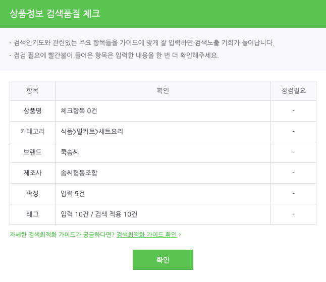This screenshot has width=326, height=282.
Task: Click the 입력 10건 / 검색 적용 10건 cell
Action: tap(99, 214)
